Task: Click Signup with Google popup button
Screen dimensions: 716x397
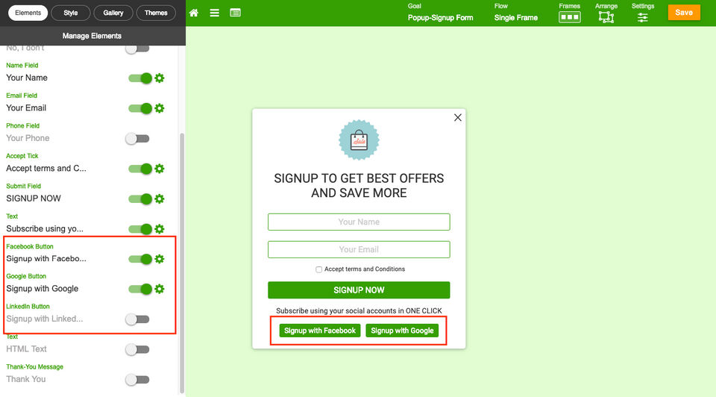Action: click(x=402, y=331)
